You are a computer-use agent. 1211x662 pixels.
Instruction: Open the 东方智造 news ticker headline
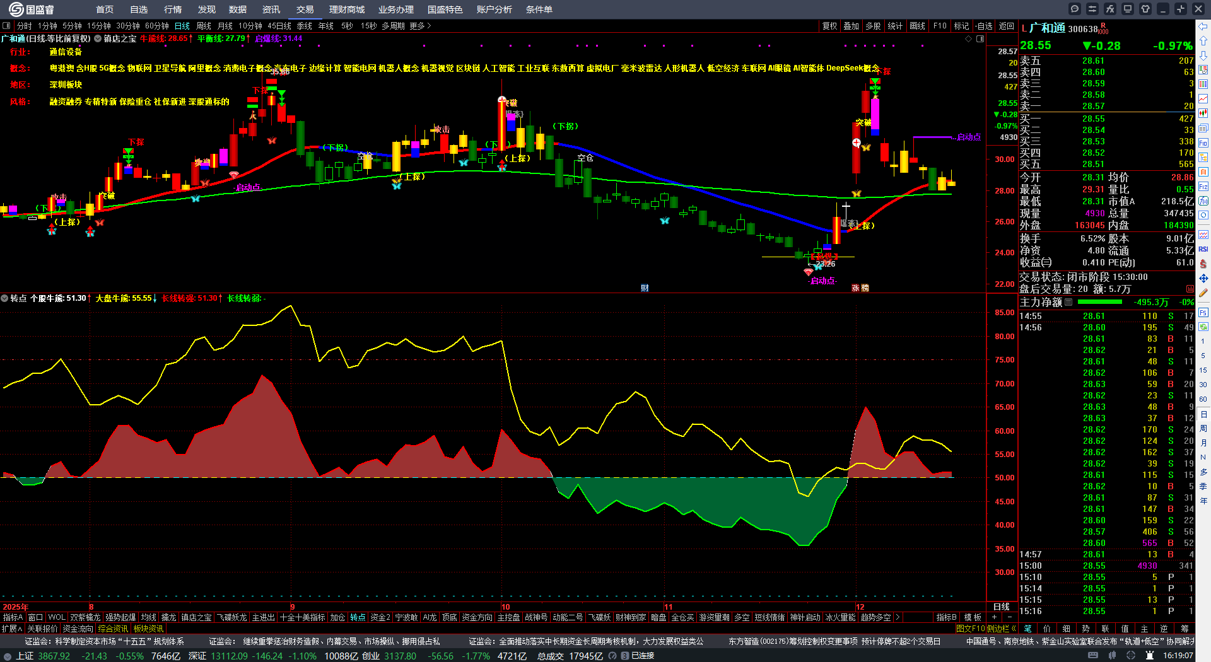coord(834,641)
